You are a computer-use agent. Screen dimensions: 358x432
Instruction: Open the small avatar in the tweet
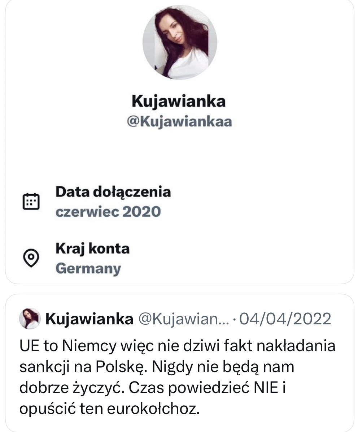(x=30, y=318)
